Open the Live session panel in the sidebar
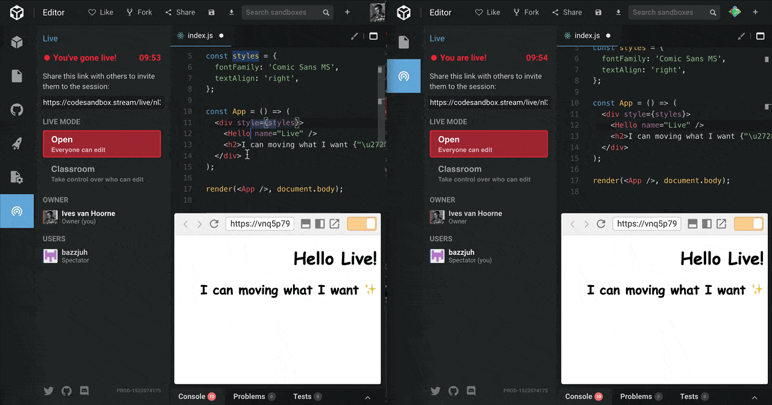Screen dimensions: 772x405 pyautogui.click(x=17, y=211)
